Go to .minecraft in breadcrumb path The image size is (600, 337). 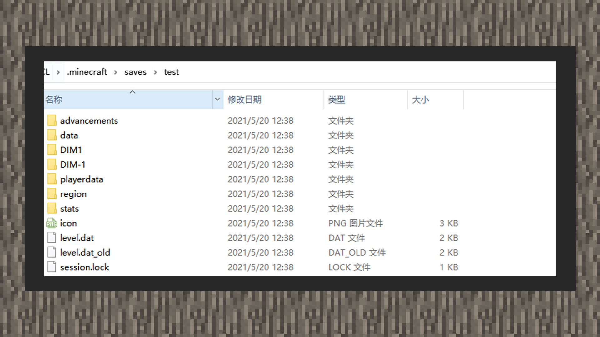87,72
